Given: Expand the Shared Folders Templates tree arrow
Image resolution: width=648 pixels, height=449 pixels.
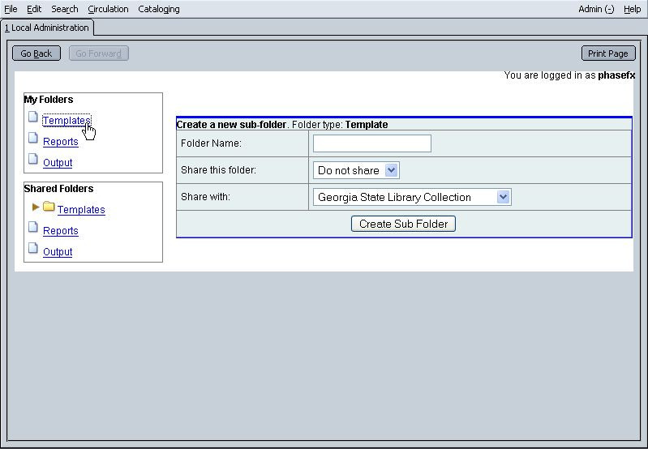Looking at the screenshot, I should 36,207.
